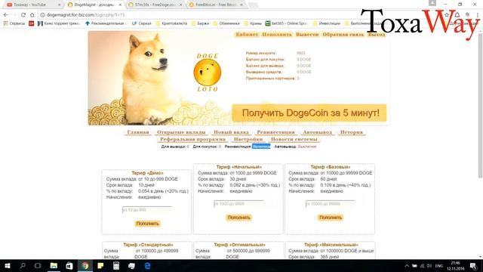Reload the page with the refresh icon
Image resolution: width=483 pixels, height=272 pixels.
[23, 15]
